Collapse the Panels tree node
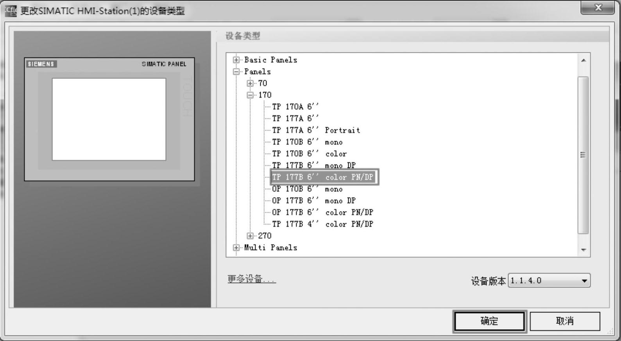 236,72
